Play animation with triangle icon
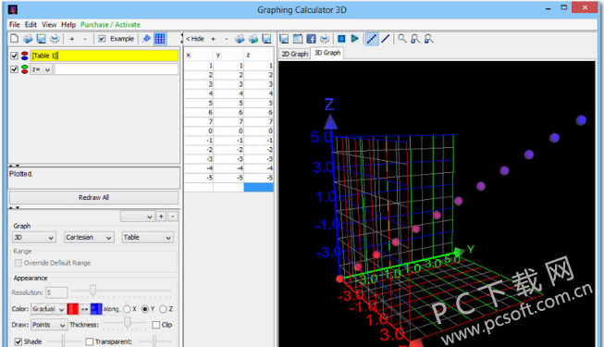Screen dimensions: 604x347 tap(355, 39)
